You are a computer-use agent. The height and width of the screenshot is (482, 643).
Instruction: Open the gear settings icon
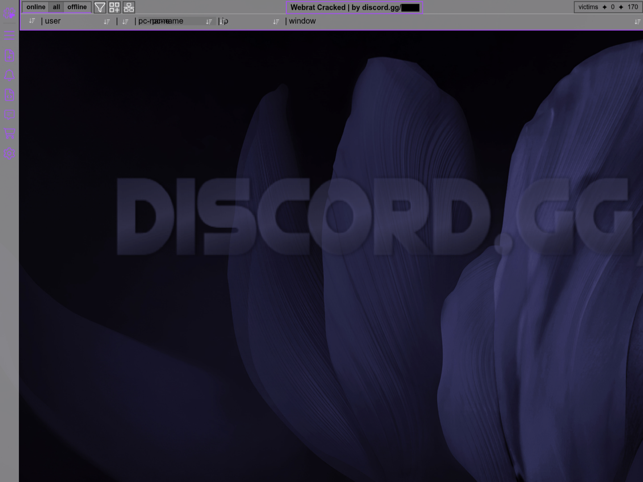(x=9, y=154)
